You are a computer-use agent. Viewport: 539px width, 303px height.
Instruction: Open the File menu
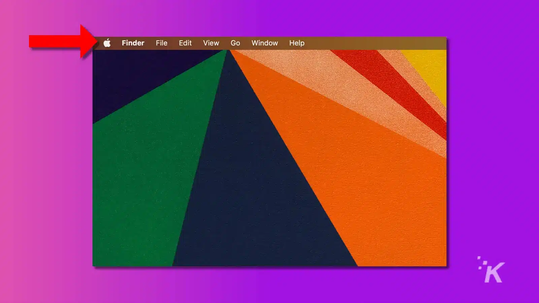pos(162,43)
